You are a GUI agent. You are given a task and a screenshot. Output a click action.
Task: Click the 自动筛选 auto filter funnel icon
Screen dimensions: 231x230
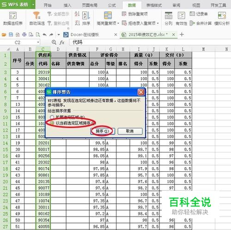coord(37,15)
